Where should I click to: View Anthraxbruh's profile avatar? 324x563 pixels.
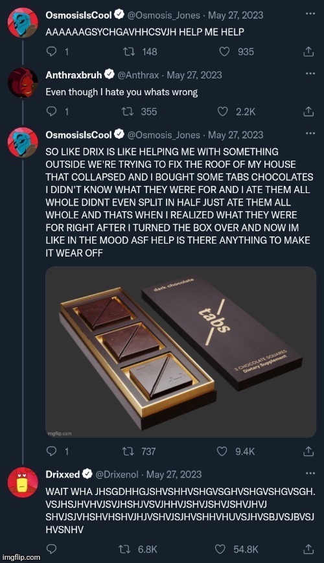(23, 82)
